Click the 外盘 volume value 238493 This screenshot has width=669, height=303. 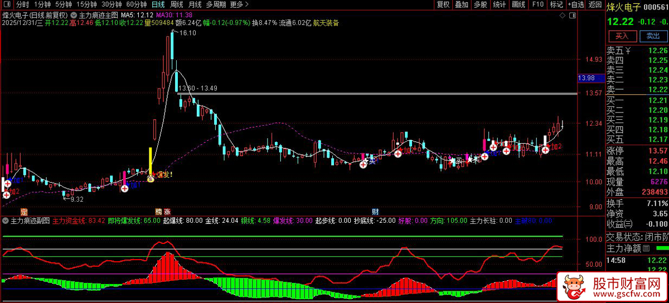click(653, 192)
